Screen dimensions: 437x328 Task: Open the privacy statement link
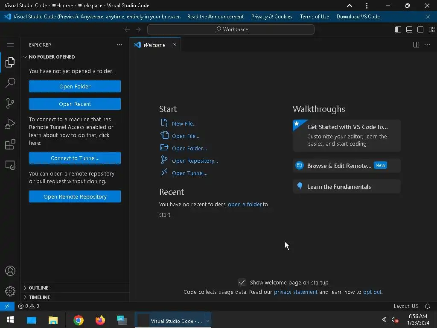[x=296, y=292]
